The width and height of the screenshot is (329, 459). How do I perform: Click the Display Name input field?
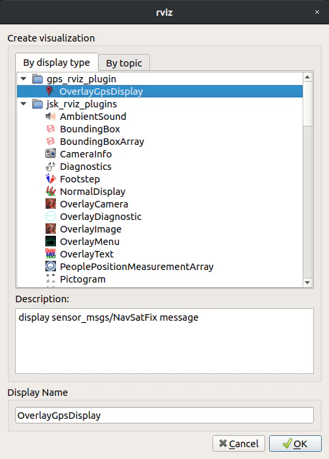coord(164,415)
